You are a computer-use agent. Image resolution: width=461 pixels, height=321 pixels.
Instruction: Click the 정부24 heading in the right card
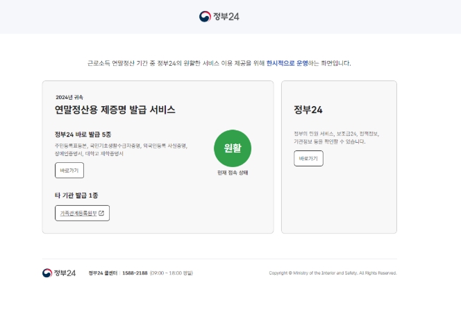(308, 110)
